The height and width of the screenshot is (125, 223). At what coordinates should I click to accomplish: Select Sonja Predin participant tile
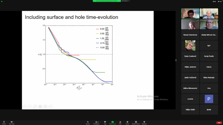tap(209, 56)
